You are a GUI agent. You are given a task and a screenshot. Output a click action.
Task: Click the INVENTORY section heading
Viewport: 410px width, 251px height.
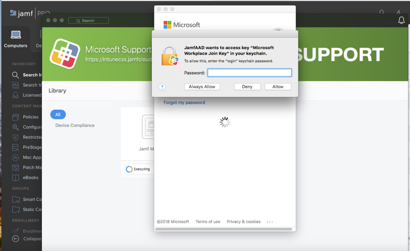point(24,64)
